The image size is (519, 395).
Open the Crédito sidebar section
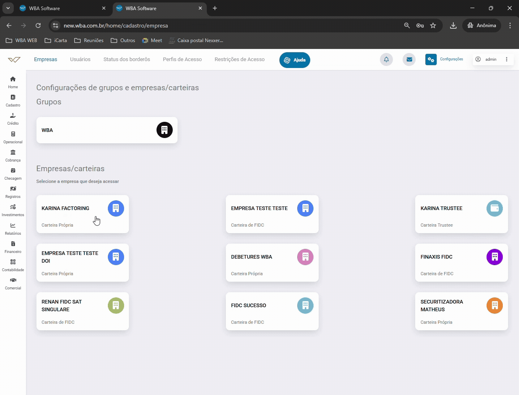click(x=13, y=119)
